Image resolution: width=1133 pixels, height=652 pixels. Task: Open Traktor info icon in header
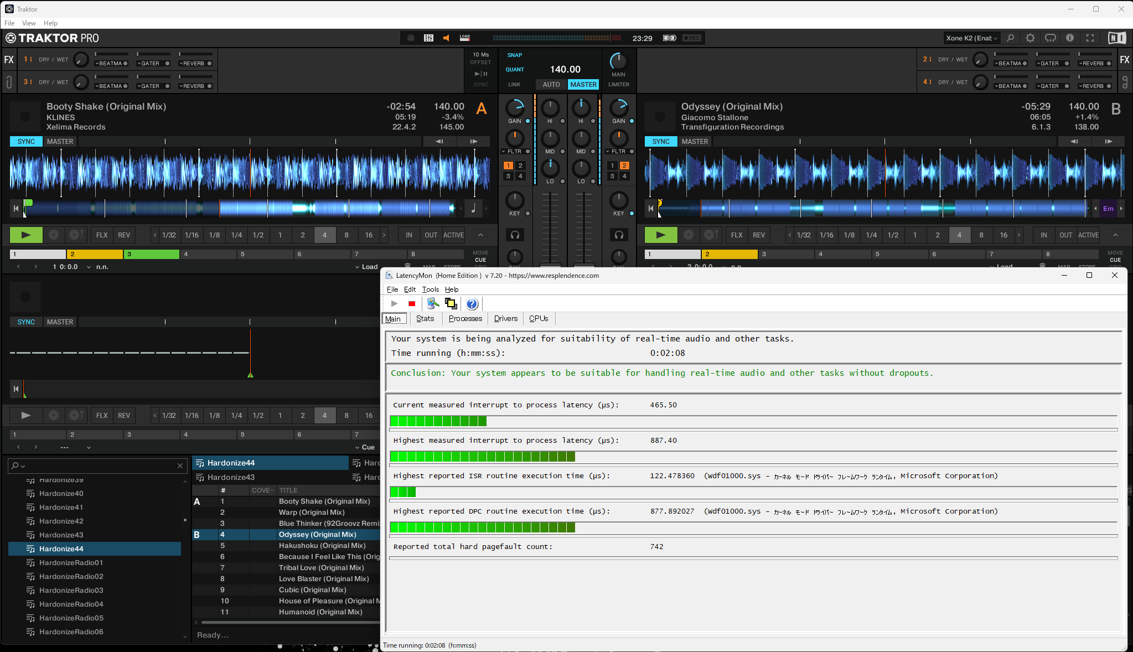point(1070,38)
